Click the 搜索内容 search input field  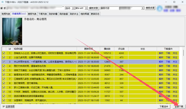pos(110,8)
